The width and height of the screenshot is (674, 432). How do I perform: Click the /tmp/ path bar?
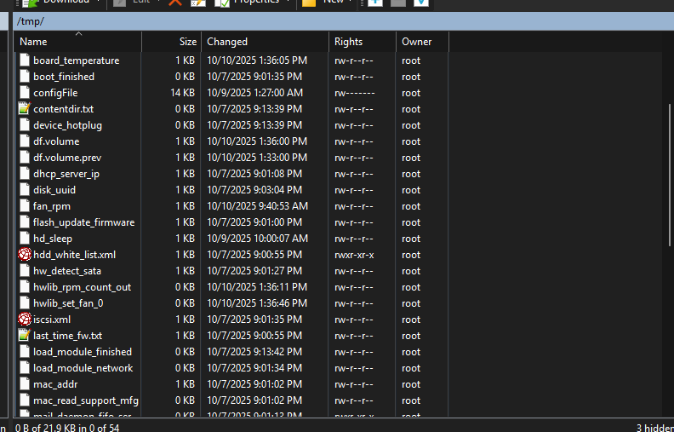(344, 21)
